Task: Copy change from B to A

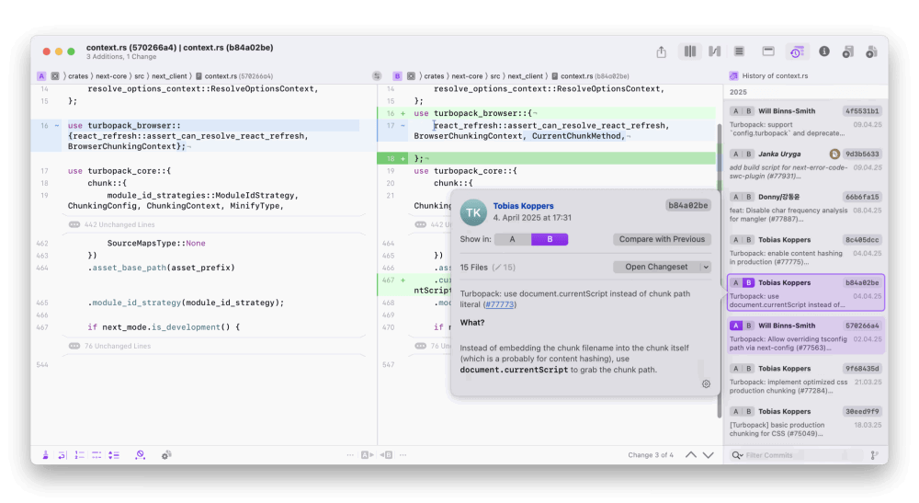Action: click(x=386, y=455)
